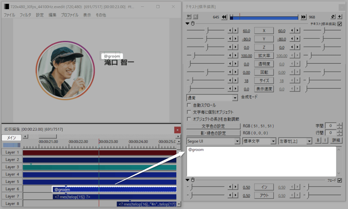Open the 左寄せ[上] alignment dropdown

(295, 141)
